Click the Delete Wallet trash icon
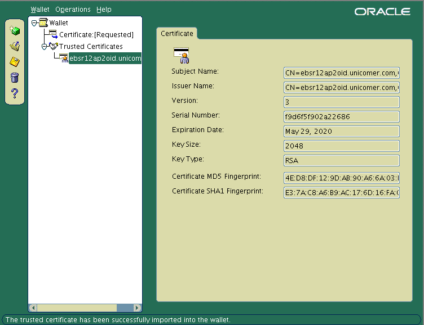 15,78
